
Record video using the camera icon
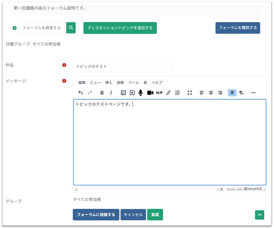(x=150, y=93)
